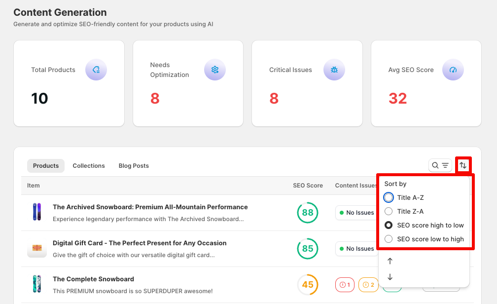
Task: Click the Total Products card icon
Action: tap(96, 70)
